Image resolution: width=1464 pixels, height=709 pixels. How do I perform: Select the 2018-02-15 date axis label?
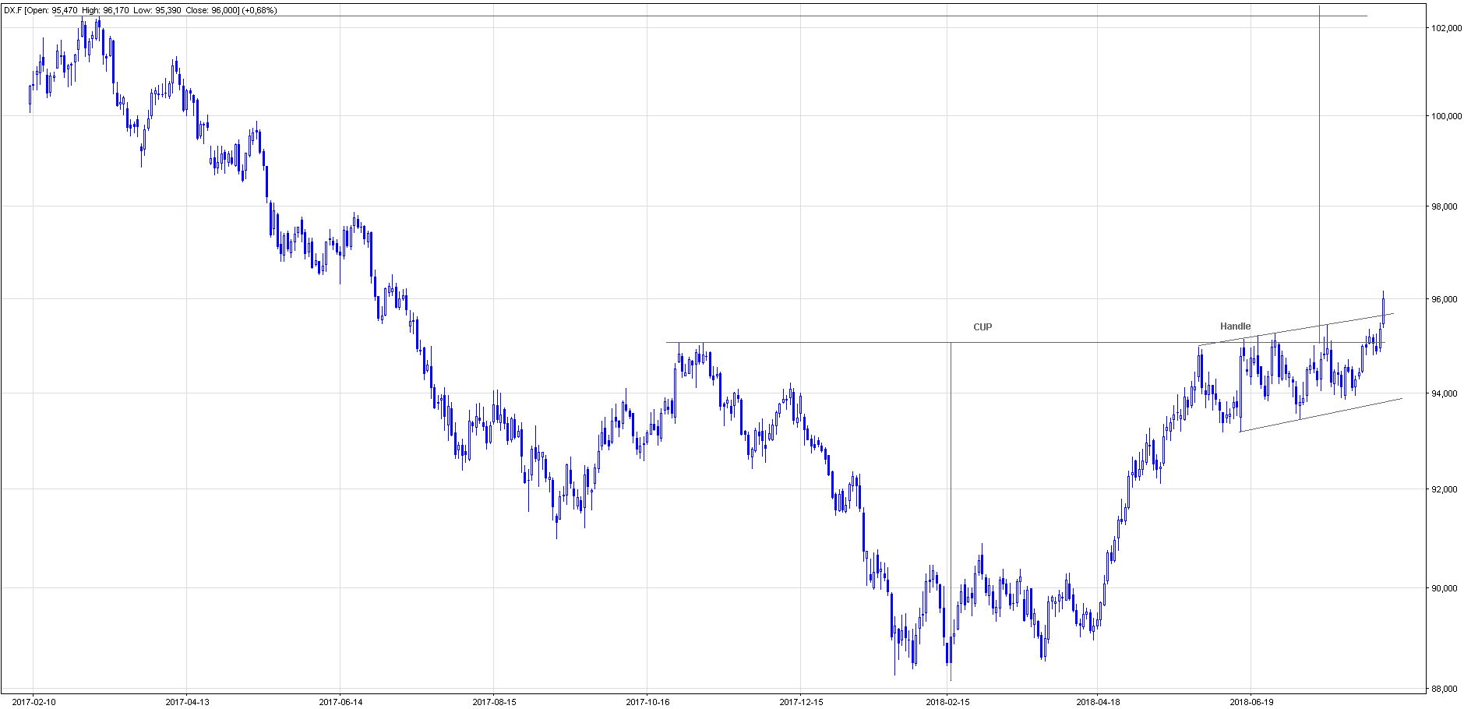(947, 702)
